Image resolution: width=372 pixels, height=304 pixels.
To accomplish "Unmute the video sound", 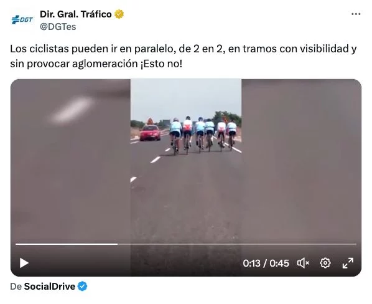I will [x=303, y=263].
